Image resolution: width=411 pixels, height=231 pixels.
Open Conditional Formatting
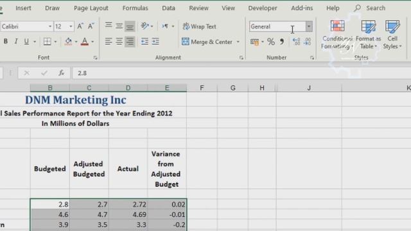click(337, 35)
